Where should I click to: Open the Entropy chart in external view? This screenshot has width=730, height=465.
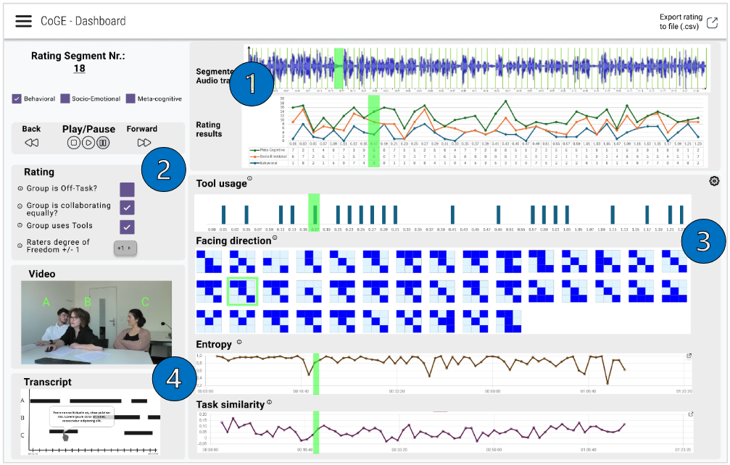689,356
